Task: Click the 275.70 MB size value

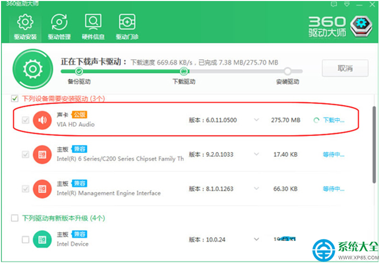Action: pos(285,120)
